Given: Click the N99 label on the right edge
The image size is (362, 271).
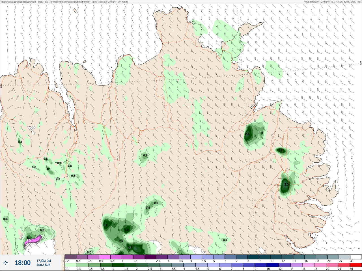Looking at the screenshot, I should click(x=361, y=63).
